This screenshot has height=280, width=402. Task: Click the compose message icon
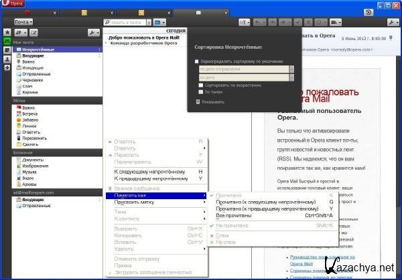(33, 32)
